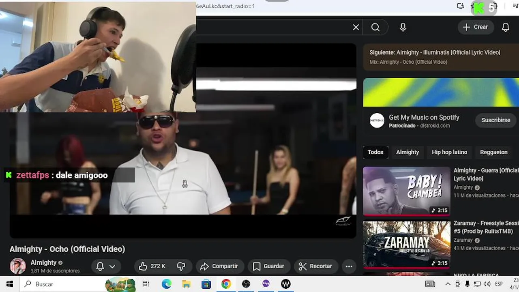
Task: Open Task View from the taskbar
Action: click(x=146, y=284)
